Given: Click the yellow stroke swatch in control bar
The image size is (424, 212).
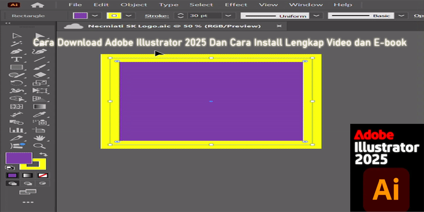Looking at the screenshot, I should (x=114, y=16).
